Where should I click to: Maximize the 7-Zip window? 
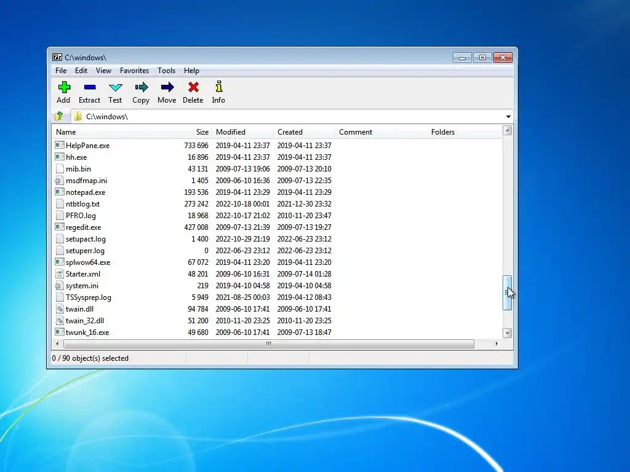482,58
